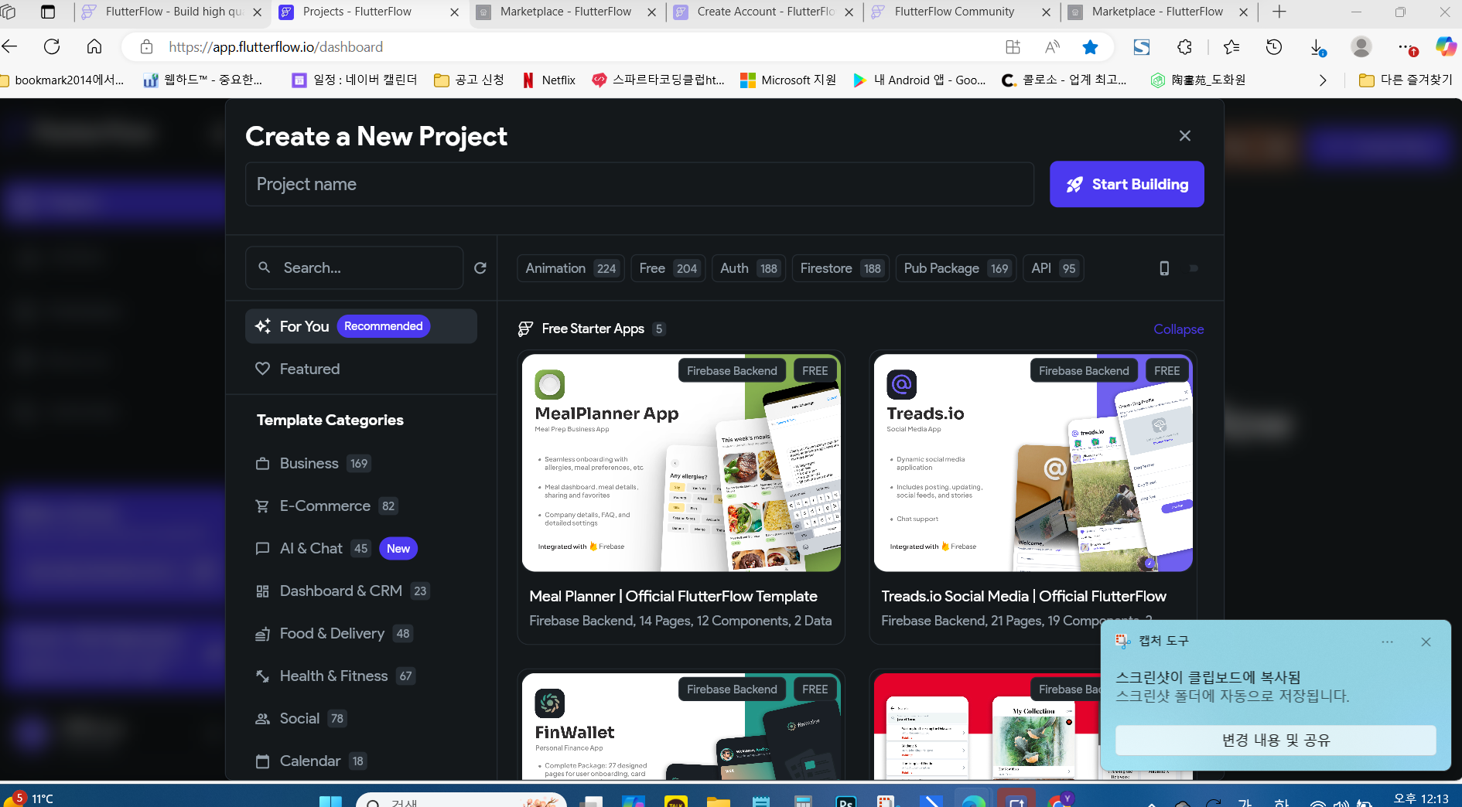Open the Settings and more menu

point(1407,48)
